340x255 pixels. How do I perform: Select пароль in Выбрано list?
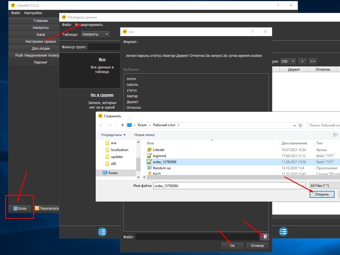point(132,85)
